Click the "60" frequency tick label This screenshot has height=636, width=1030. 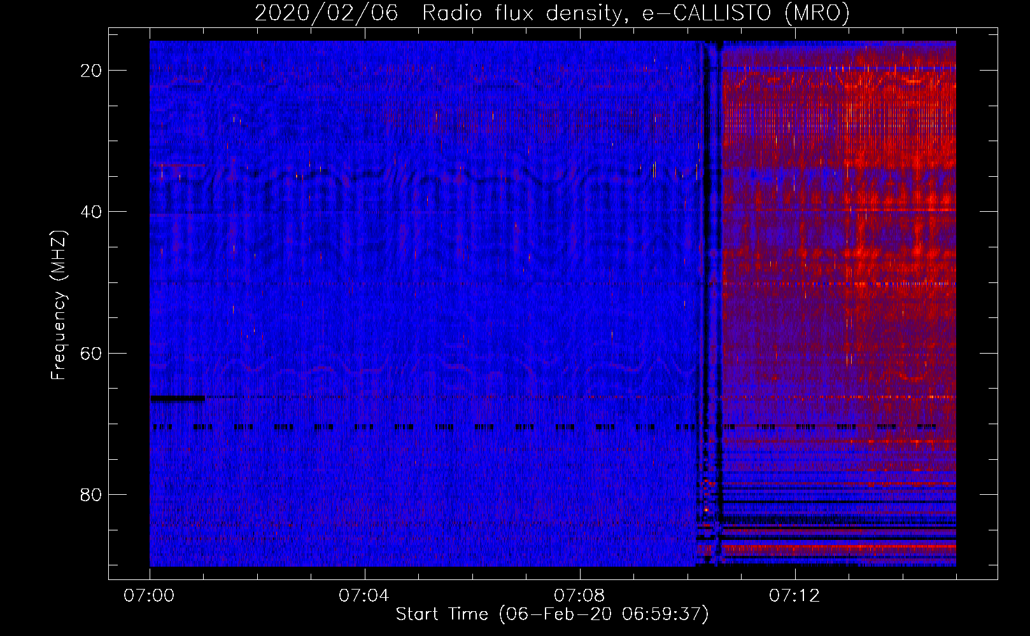91,353
